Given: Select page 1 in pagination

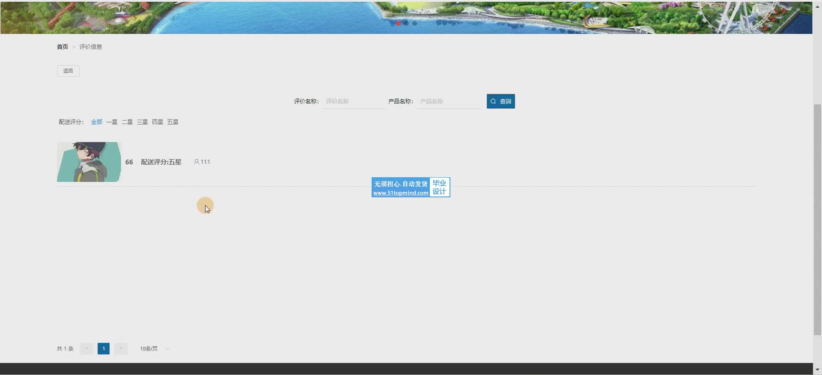Looking at the screenshot, I should (104, 348).
